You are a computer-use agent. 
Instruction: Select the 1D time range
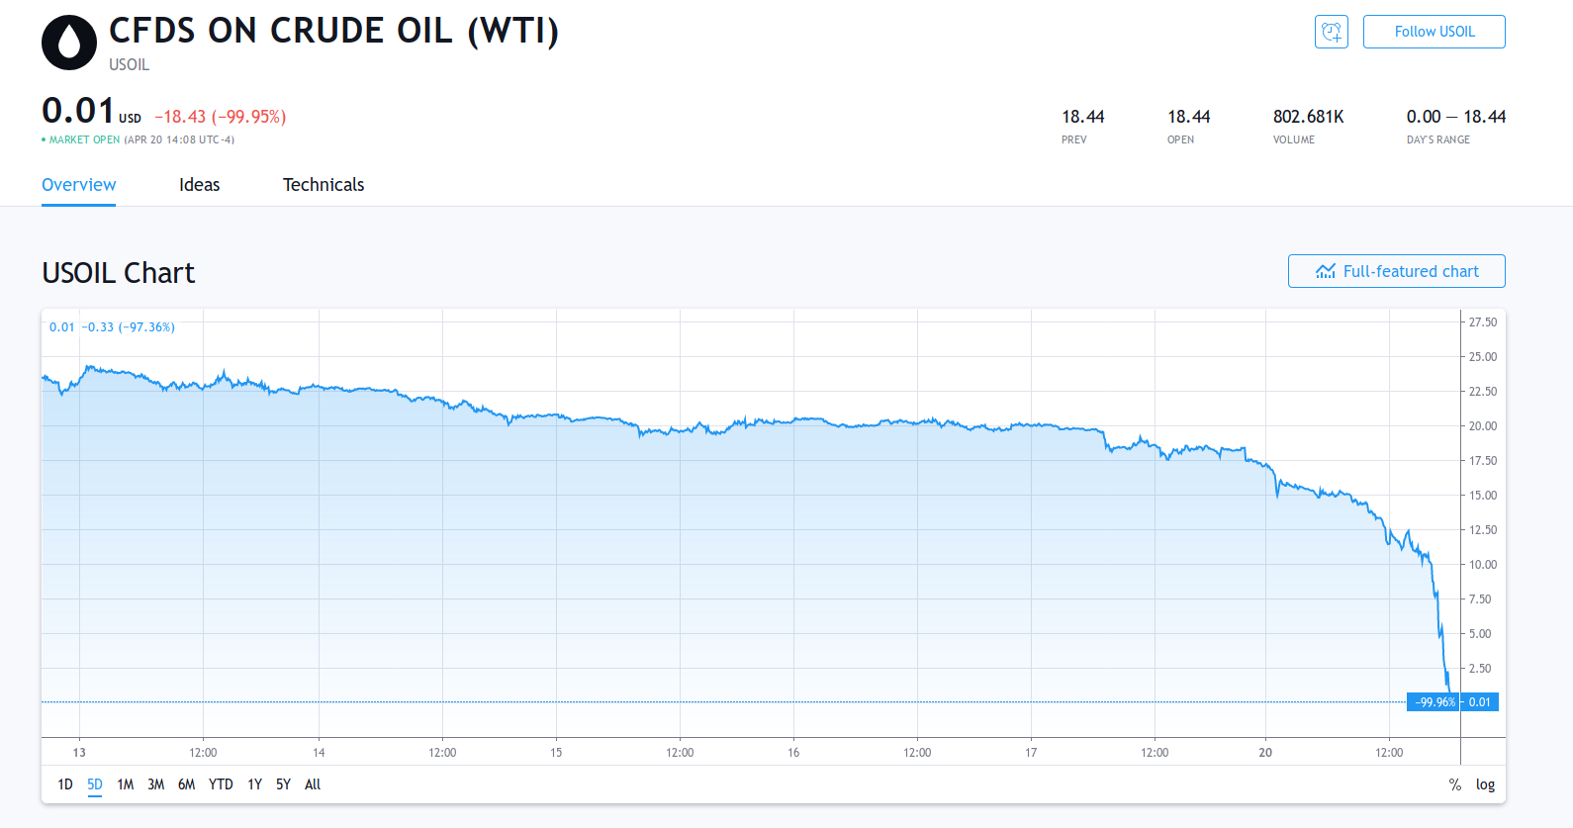pyautogui.click(x=65, y=784)
